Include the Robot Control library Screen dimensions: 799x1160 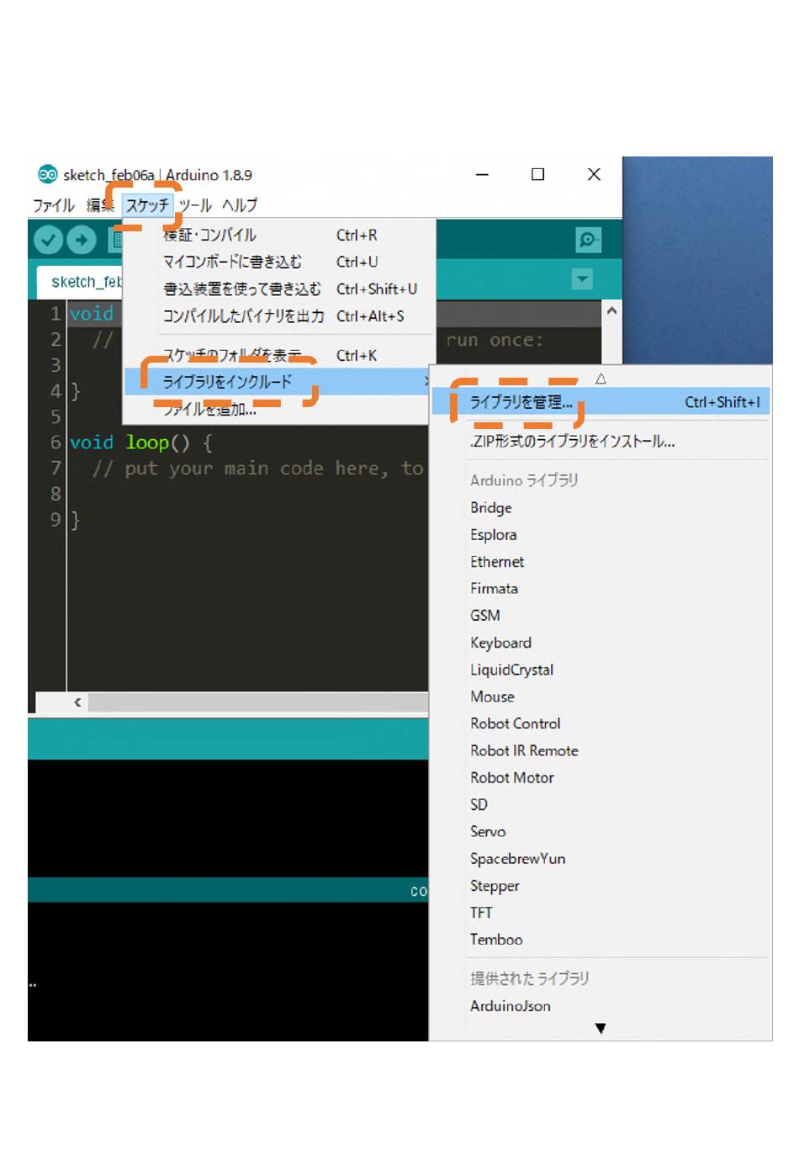click(x=601, y=723)
